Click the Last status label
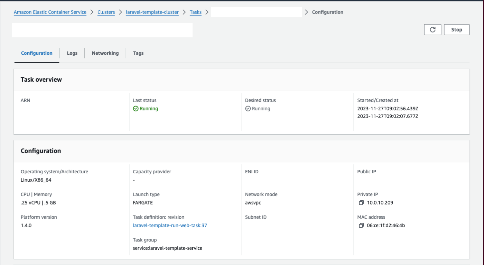The image size is (484, 265). (x=145, y=100)
